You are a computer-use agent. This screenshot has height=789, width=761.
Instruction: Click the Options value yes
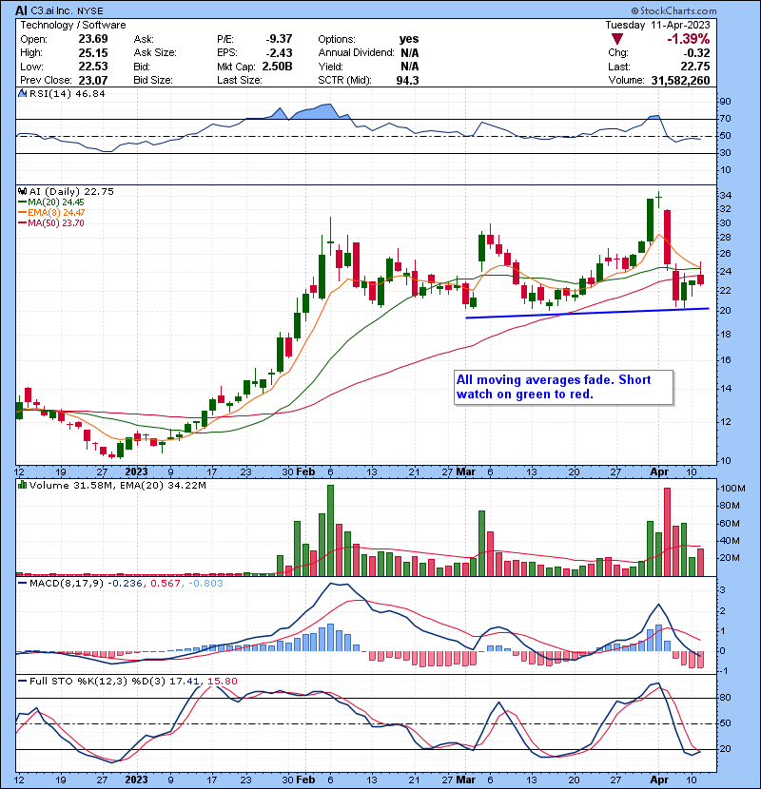click(408, 39)
